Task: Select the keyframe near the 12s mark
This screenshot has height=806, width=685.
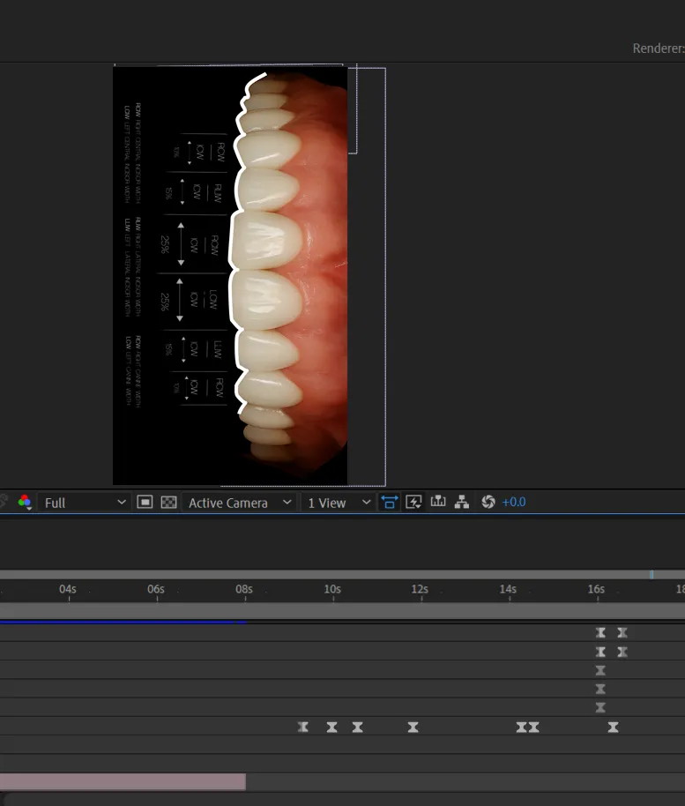Action: [413, 728]
